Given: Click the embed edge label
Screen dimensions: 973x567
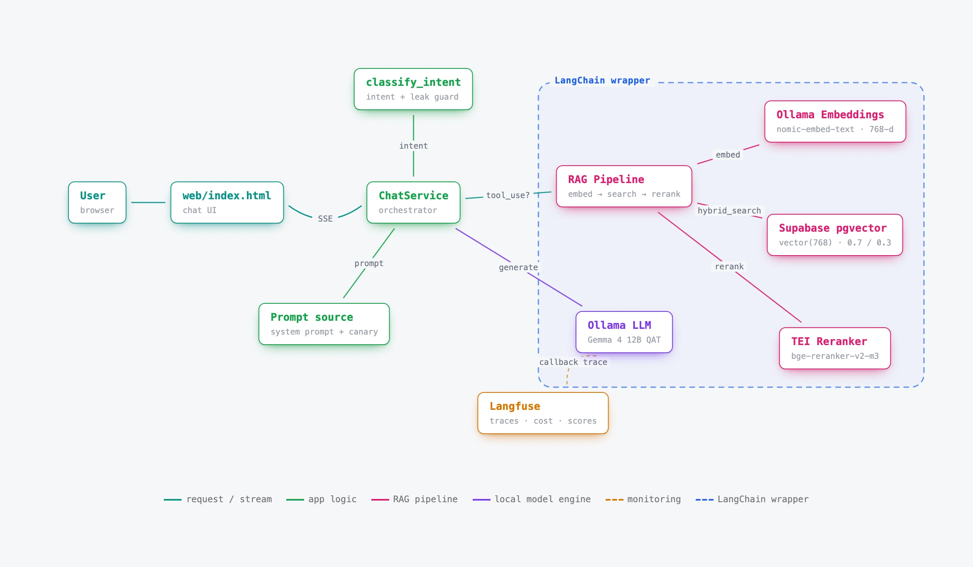Looking at the screenshot, I should click(x=728, y=155).
